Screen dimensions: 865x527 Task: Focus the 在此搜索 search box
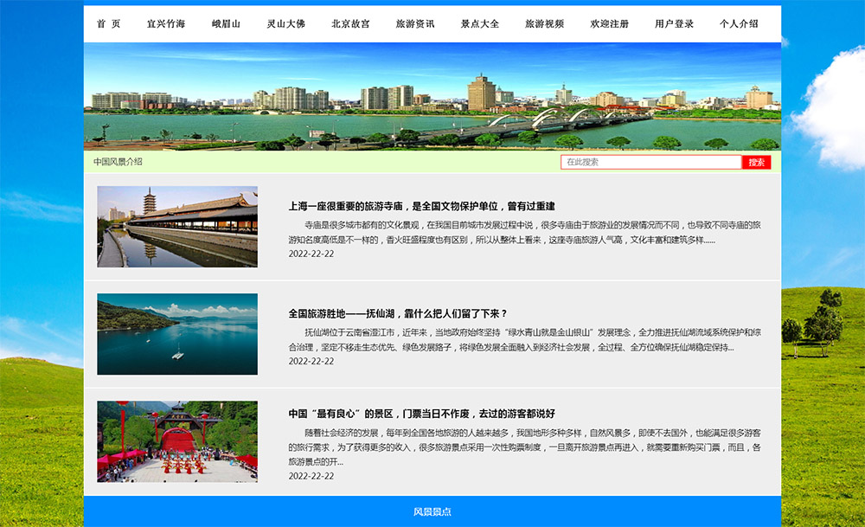651,162
